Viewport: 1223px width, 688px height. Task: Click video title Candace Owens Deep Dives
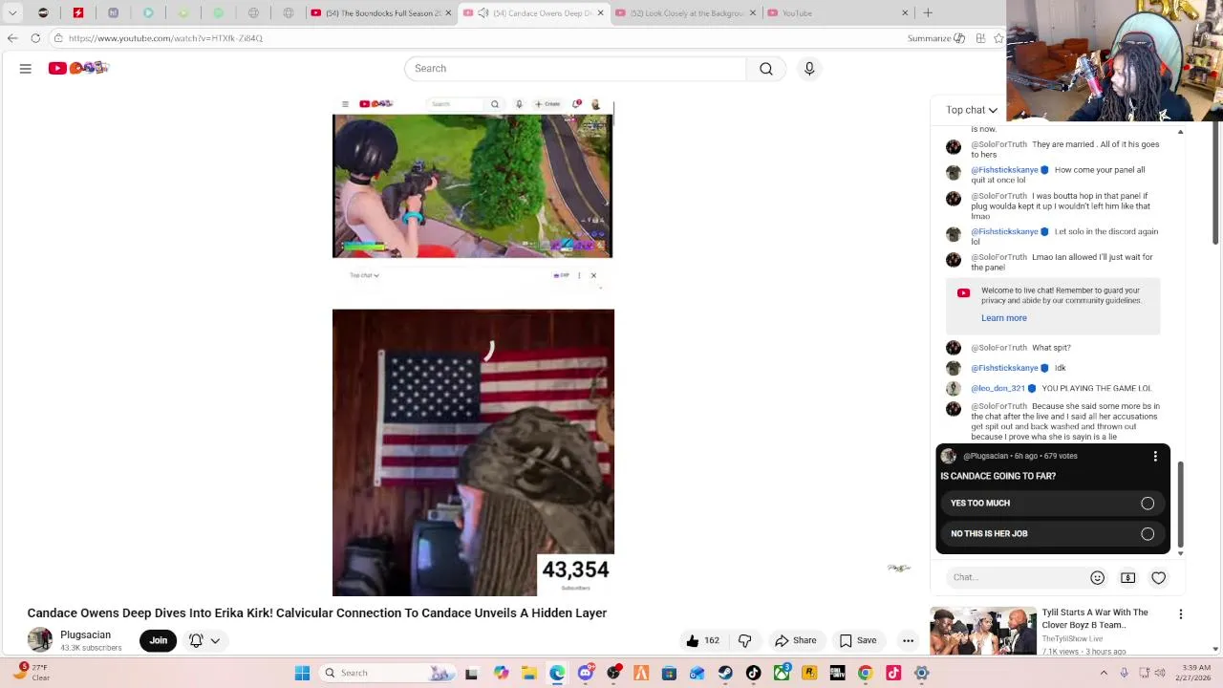(x=317, y=613)
